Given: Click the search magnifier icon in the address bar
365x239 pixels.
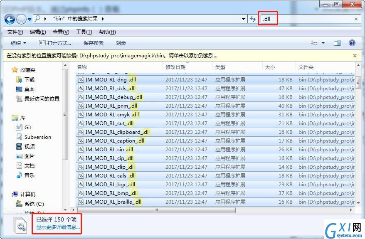Looking at the screenshot, I should pos(37,19).
